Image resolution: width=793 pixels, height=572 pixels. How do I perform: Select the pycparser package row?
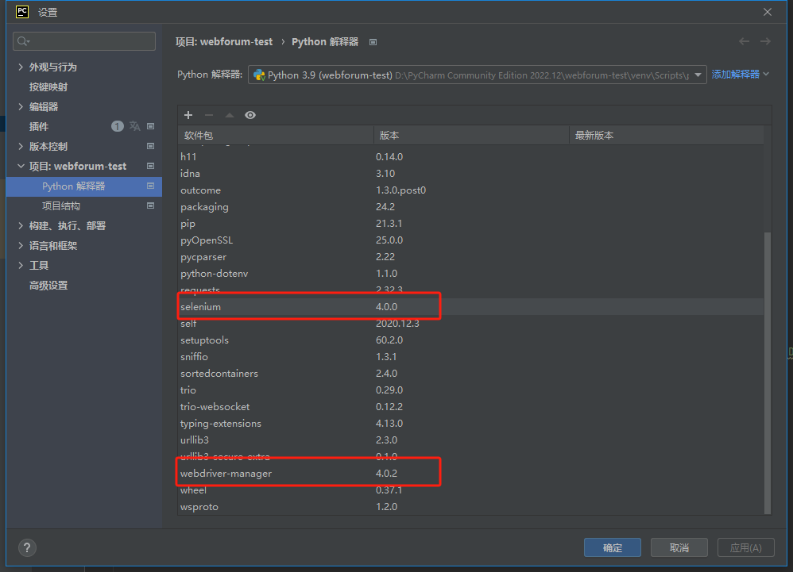[470, 256]
